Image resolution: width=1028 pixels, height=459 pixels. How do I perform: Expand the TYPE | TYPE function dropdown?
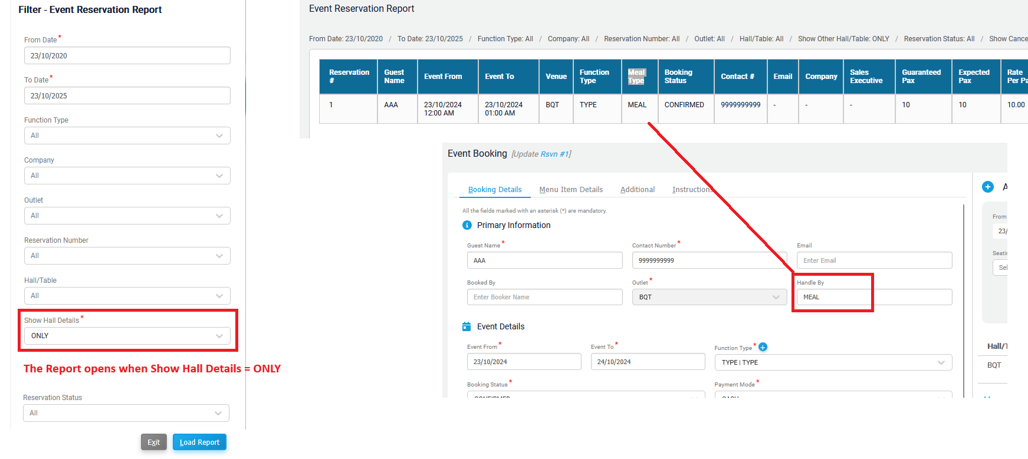tap(833, 362)
